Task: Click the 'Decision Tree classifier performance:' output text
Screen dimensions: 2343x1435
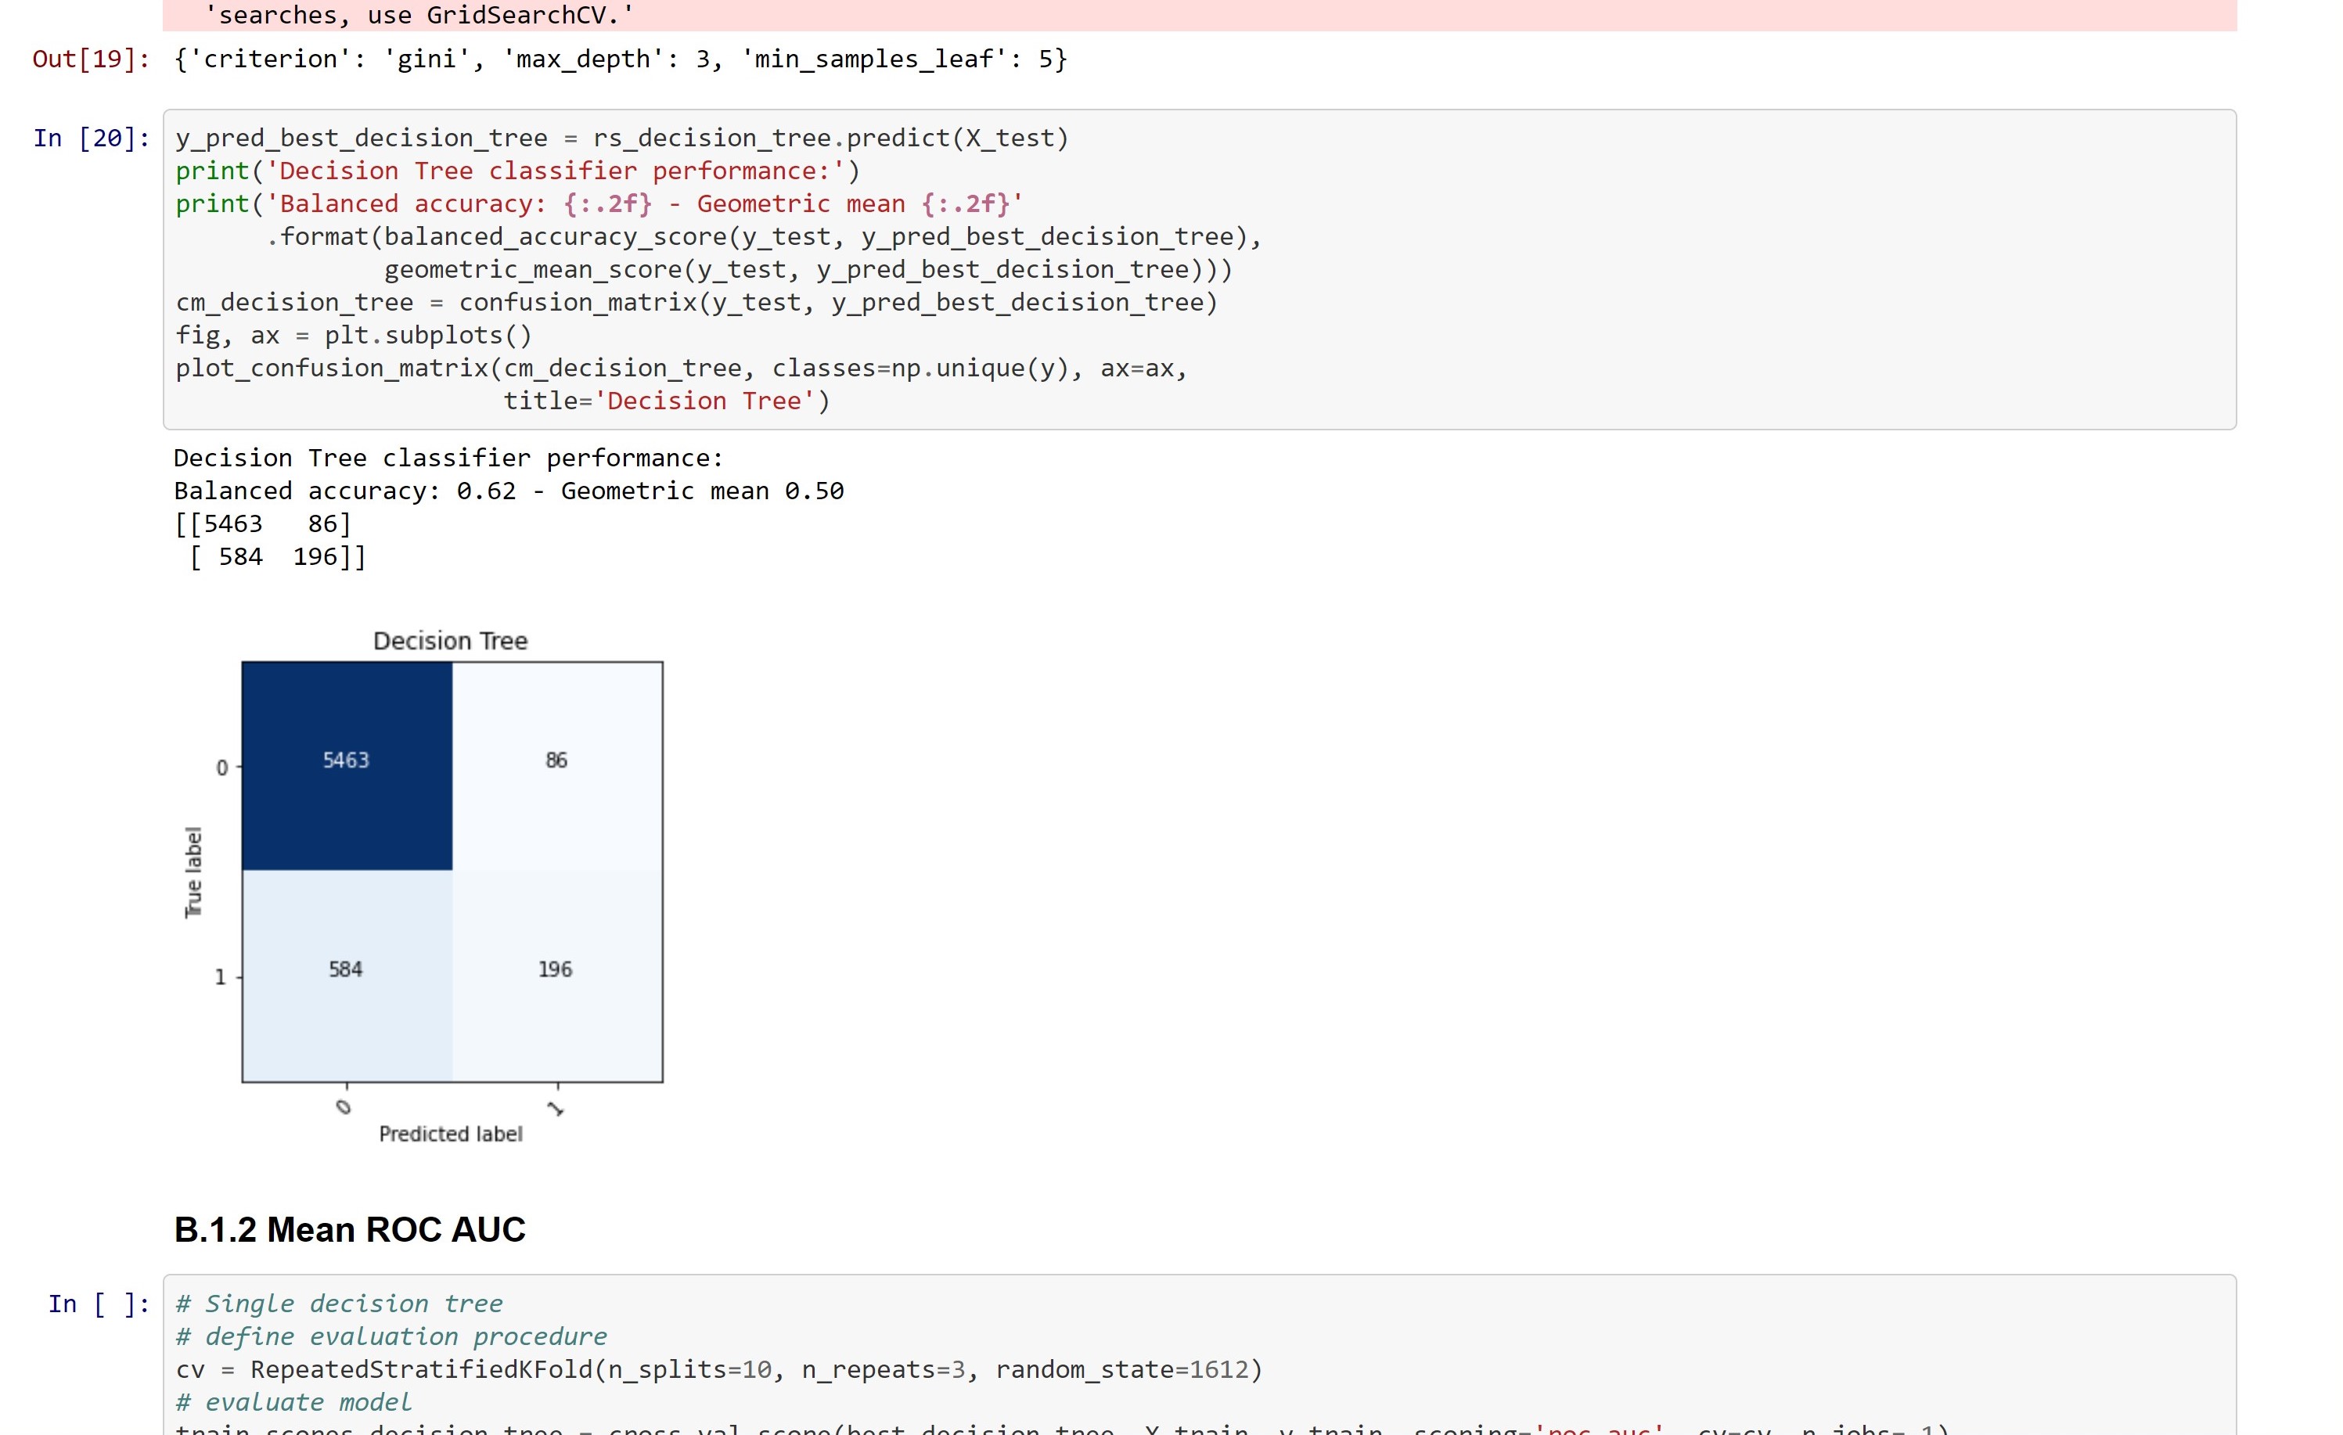Action: (447, 458)
